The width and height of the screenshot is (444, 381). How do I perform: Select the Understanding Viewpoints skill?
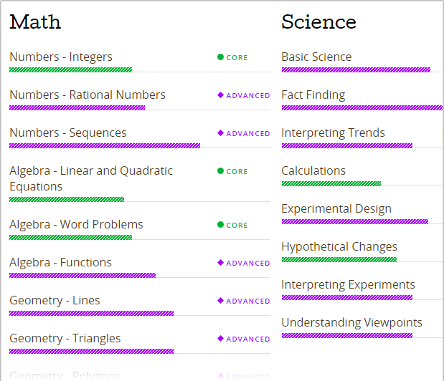click(351, 322)
